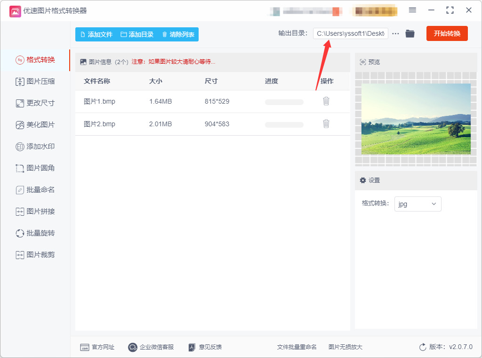482x358 pixels.
Task: Open 图片无损放大 link in footer
Action: tap(345, 347)
